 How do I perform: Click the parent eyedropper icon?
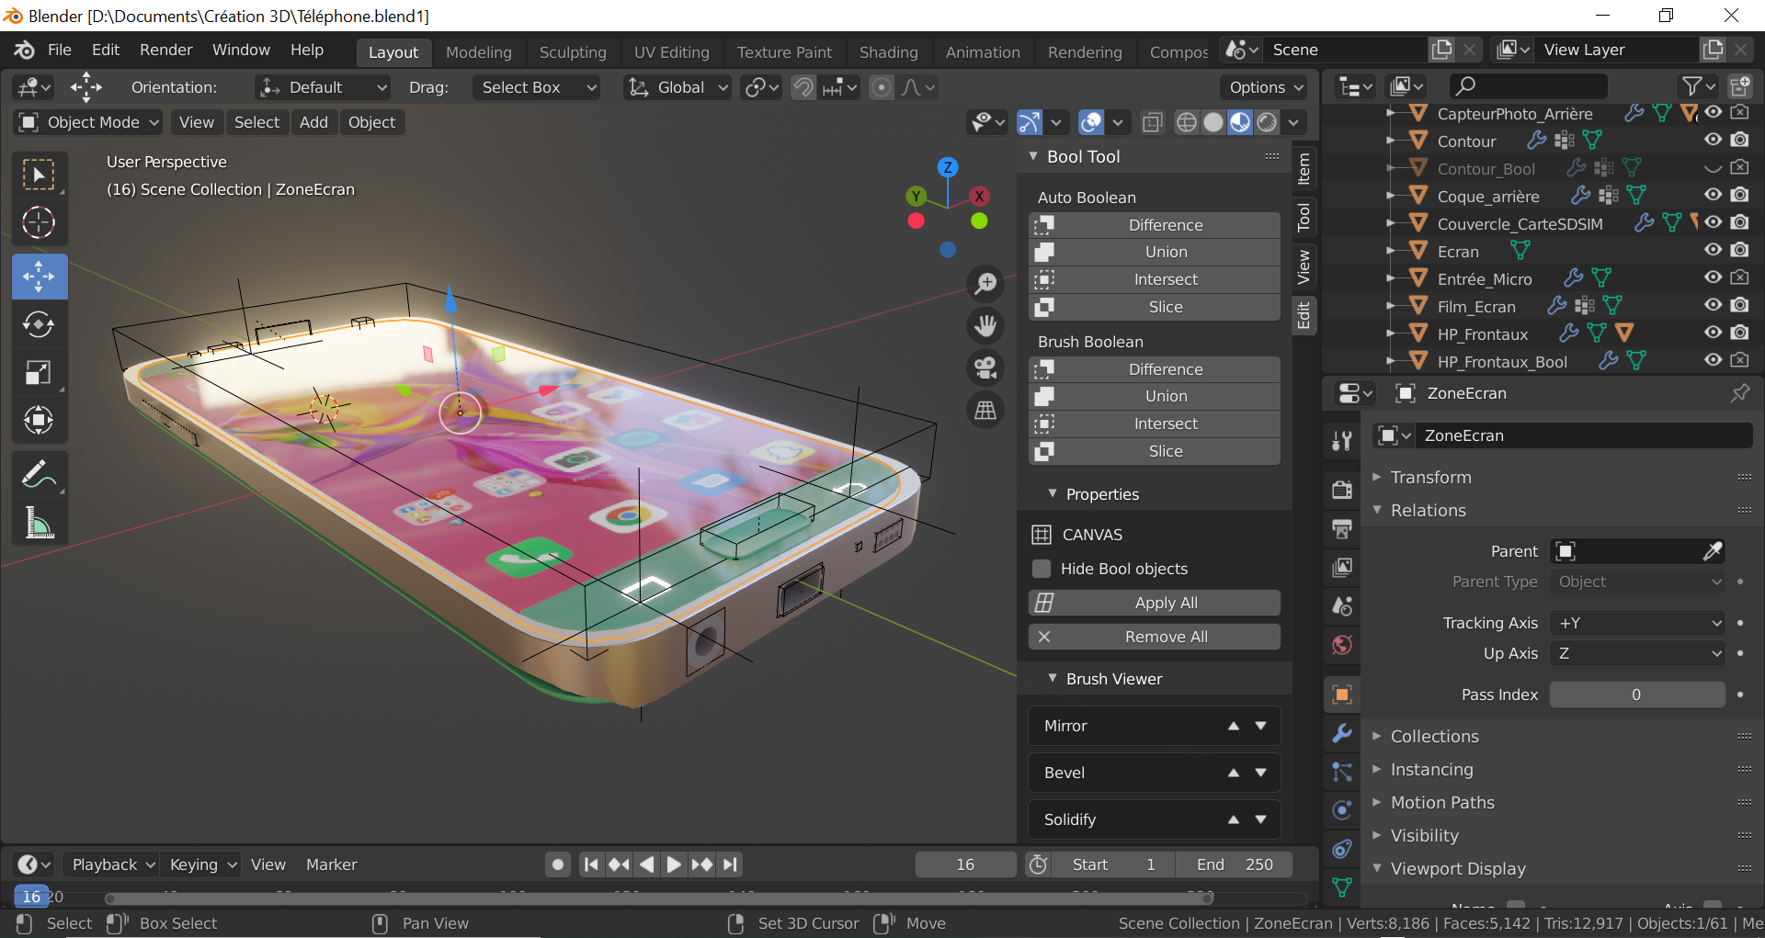point(1712,551)
